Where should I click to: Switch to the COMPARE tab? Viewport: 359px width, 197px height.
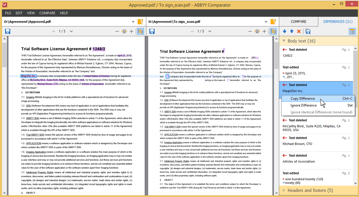tap(298, 22)
